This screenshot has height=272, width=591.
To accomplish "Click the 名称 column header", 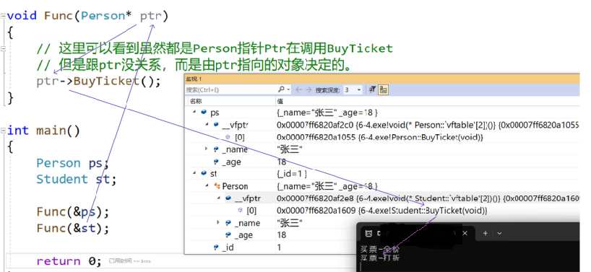I will click(x=196, y=101).
